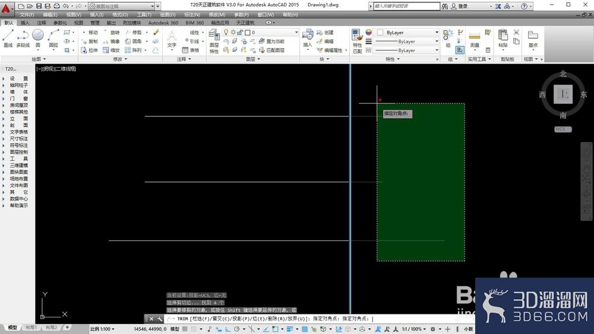Viewport: 594px width, 334px height.
Task: Open the File (文件) menu
Action: 27,14
